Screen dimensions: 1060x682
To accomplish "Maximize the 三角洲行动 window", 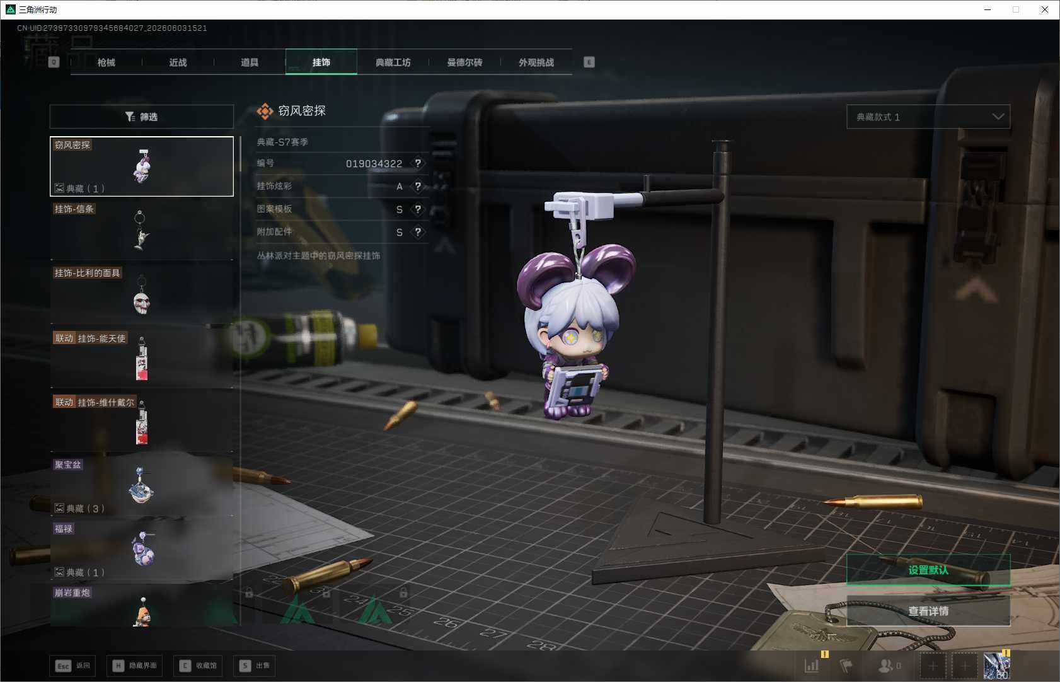I will click(x=1016, y=9).
